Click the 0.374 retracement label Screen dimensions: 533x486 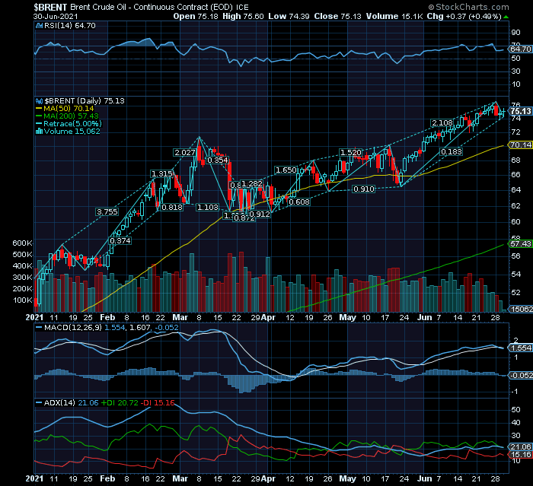pos(120,241)
